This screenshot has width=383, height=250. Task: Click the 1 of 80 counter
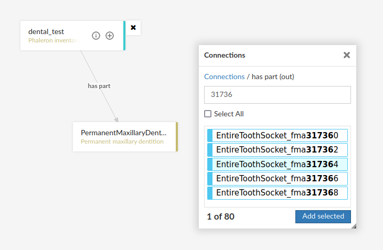(x=220, y=216)
